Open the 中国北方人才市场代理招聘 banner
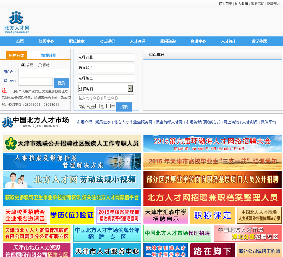The height and width of the screenshot is (257, 283). (177, 233)
